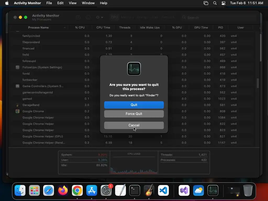Open the Trash in the Dock
268x201 pixels.
click(x=248, y=190)
